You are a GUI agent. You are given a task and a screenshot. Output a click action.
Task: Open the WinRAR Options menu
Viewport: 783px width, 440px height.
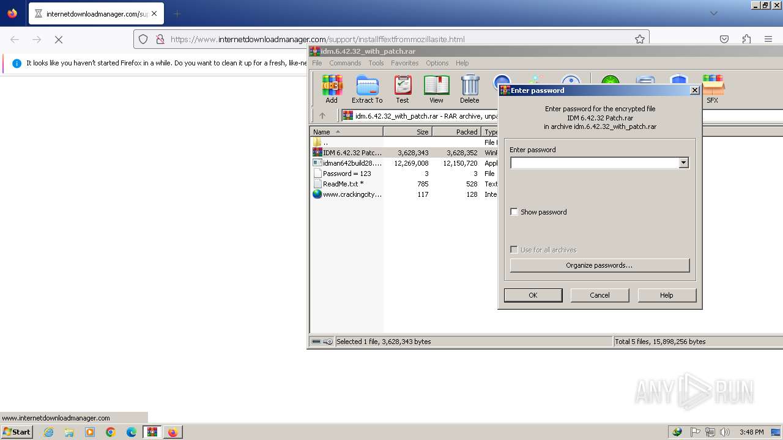(437, 63)
